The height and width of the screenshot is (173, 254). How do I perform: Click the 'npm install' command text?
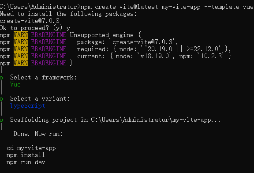(26, 155)
